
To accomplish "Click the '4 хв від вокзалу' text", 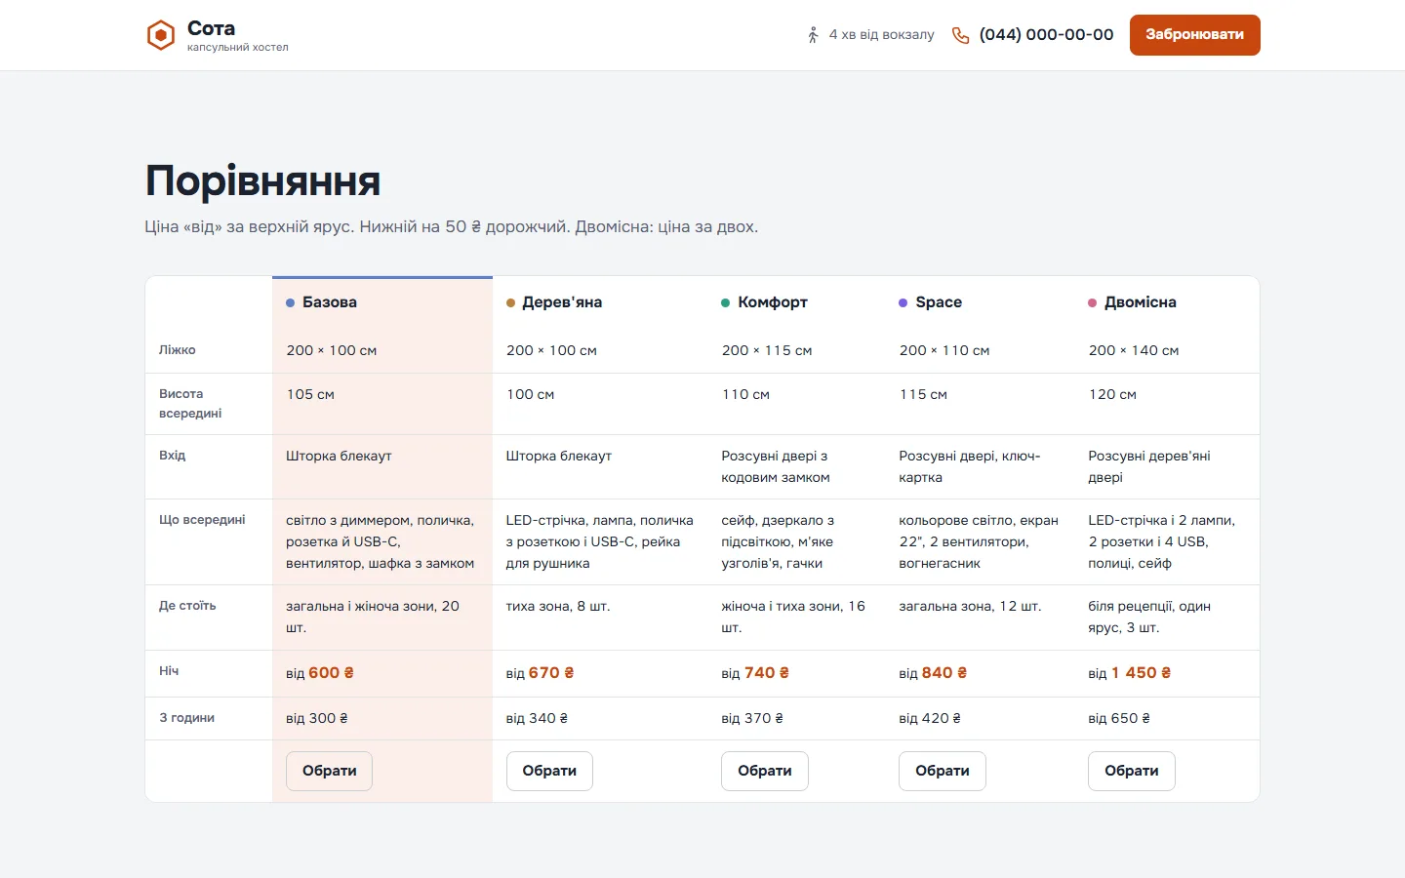I will pyautogui.click(x=882, y=35).
